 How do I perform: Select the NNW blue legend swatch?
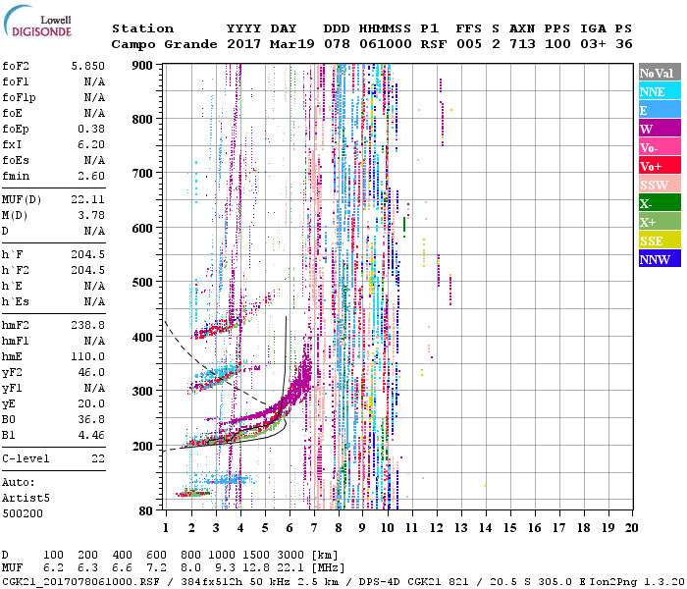660,259
